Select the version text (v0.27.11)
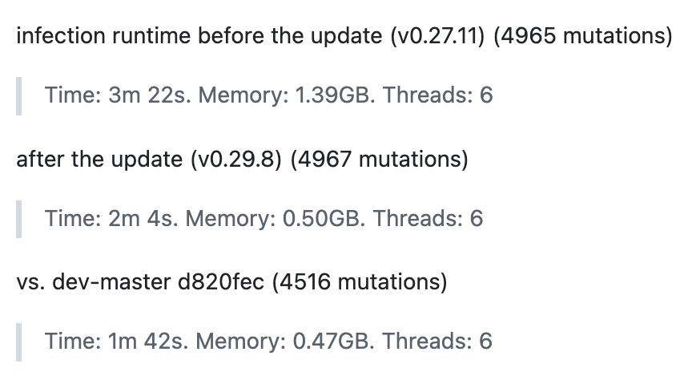 pos(437,36)
